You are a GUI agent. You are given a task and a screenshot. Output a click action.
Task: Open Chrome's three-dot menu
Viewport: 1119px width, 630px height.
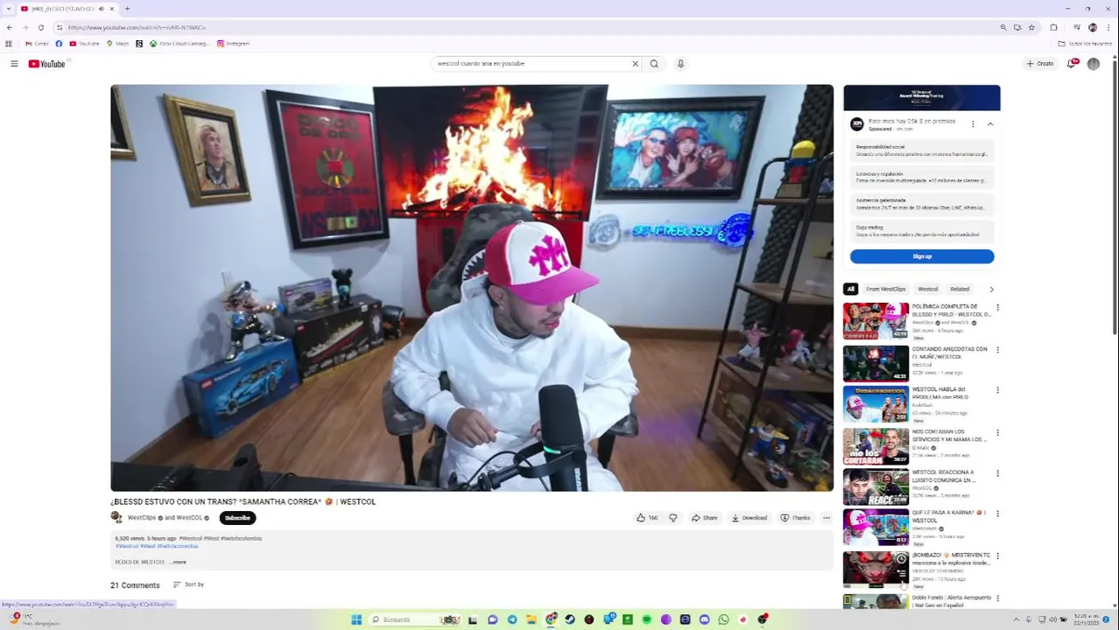point(1107,27)
